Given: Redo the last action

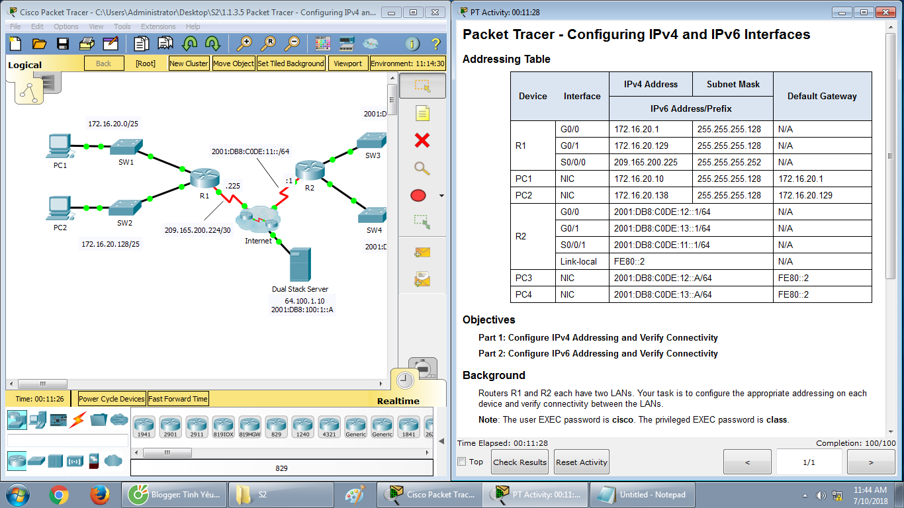Looking at the screenshot, I should click(x=212, y=44).
